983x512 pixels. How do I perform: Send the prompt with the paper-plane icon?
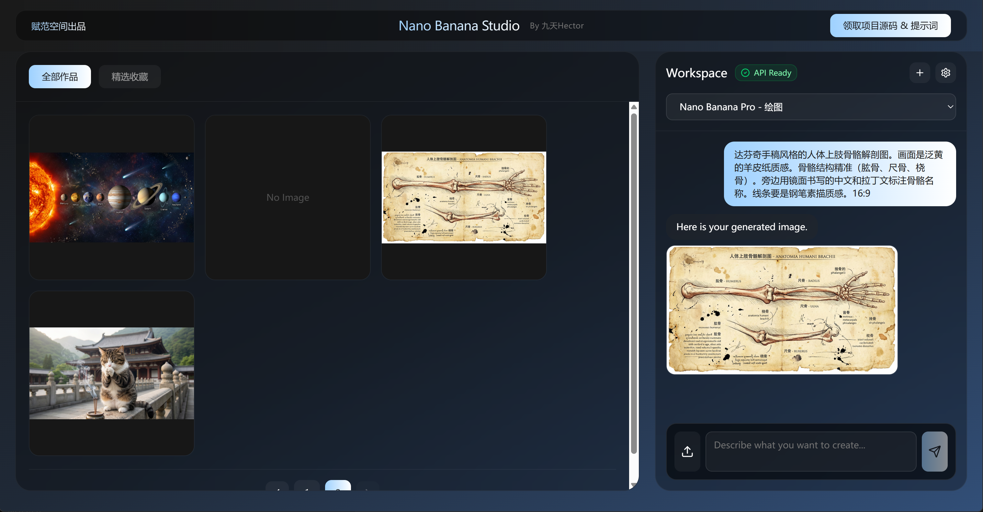pos(934,452)
